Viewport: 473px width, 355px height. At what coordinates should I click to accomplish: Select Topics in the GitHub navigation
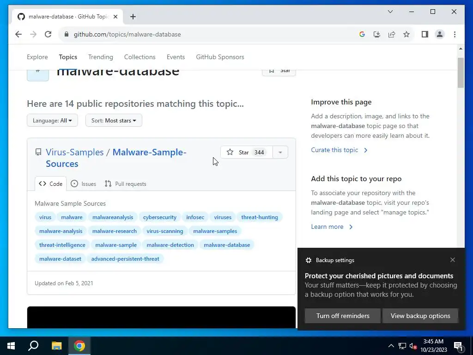click(68, 57)
